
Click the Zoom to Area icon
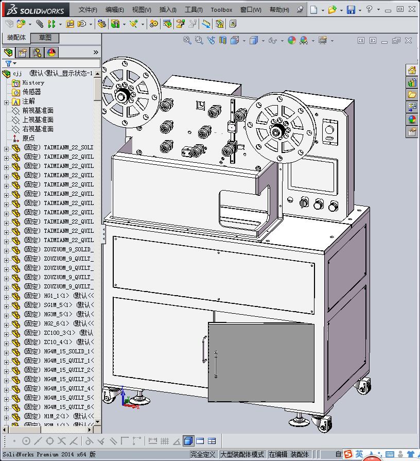[x=199, y=40]
